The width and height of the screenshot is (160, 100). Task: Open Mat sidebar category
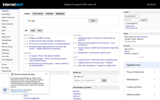point(3,34)
